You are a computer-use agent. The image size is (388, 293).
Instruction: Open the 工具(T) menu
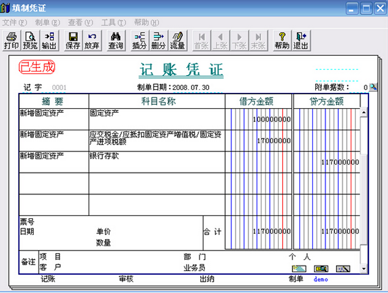coord(114,23)
